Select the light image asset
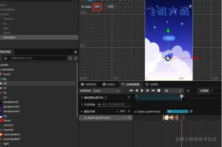Screen dimensions: 222x147 [x=6, y=143]
